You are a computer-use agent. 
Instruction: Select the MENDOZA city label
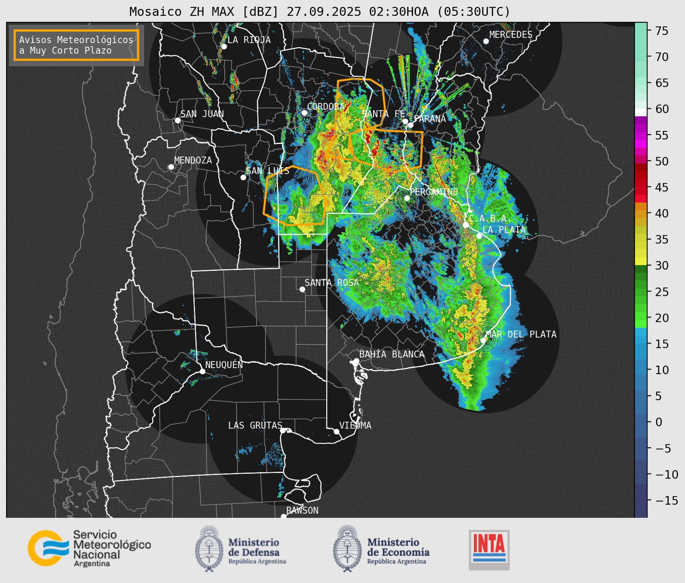193,160
